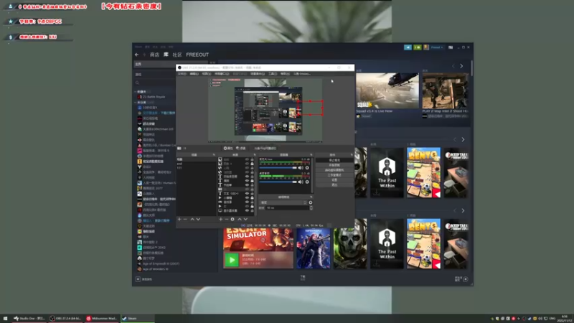Pop out the OBS audio mixer dock panel
Image resolution: width=574 pixels, height=323 pixels.
pyautogui.click(x=311, y=155)
